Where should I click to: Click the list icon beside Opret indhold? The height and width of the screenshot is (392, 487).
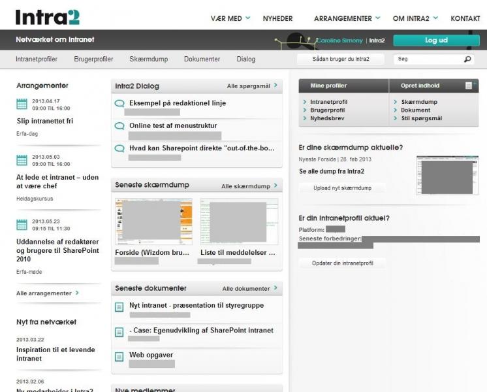coord(468,86)
